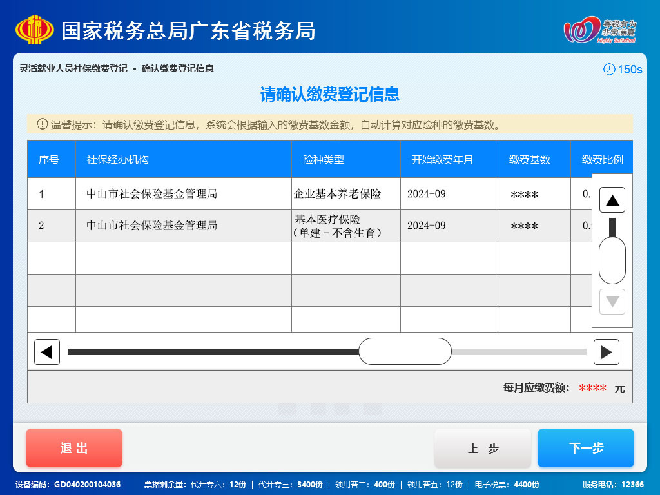Select the 基本医疗保险 table row

point(258,226)
